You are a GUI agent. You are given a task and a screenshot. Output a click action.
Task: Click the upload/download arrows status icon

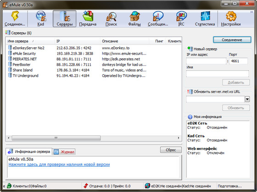tap(86, 186)
